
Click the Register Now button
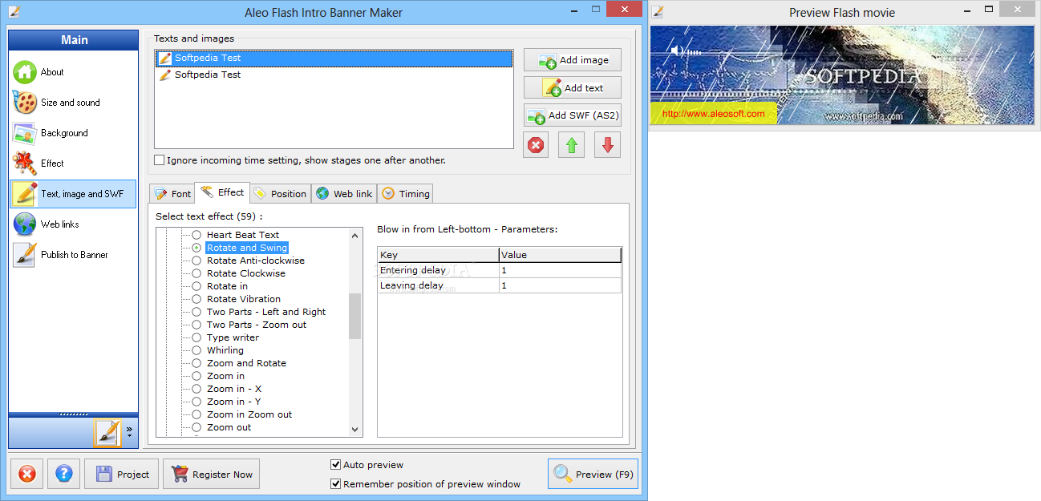coord(211,474)
